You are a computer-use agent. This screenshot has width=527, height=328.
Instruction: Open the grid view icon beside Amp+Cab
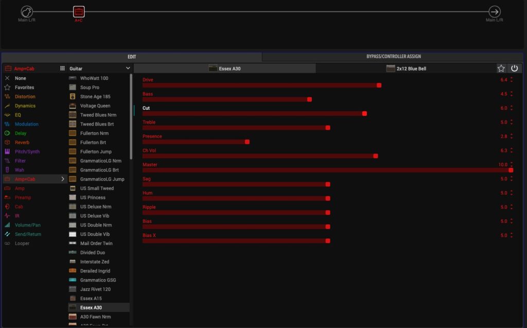62,68
